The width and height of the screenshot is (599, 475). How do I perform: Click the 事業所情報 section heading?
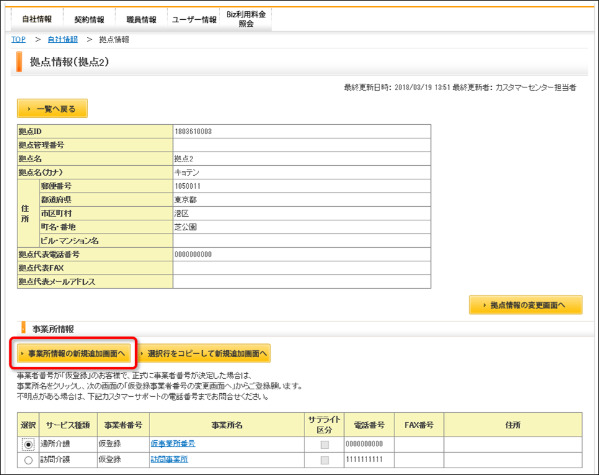coord(53,329)
